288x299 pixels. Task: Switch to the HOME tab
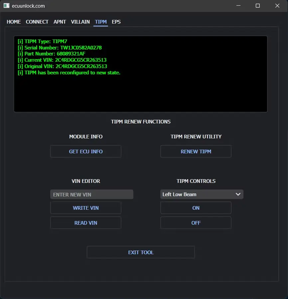[14, 22]
